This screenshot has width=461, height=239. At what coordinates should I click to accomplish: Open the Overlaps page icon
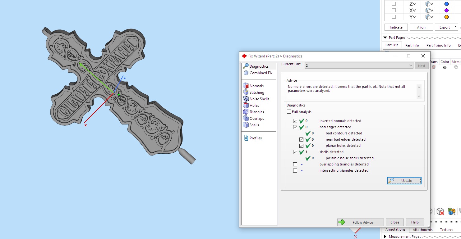click(x=245, y=118)
